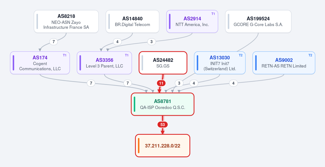
Task: Open the highlighted AS24482 SG.GS node
Action: tap(163, 63)
